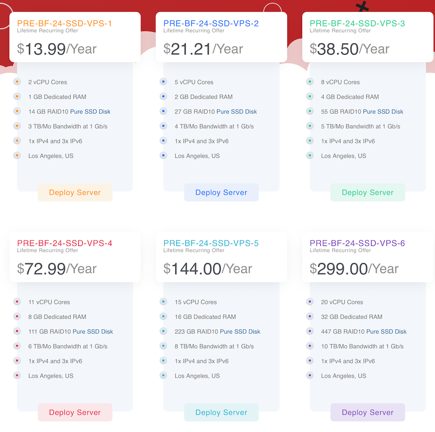Click the orange bullet next to 2 vCPU Cores
The height and width of the screenshot is (432, 435).
(x=17, y=82)
